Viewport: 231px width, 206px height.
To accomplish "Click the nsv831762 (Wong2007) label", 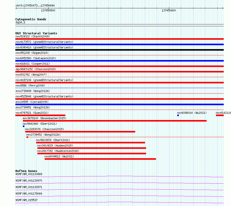I will [31, 75].
